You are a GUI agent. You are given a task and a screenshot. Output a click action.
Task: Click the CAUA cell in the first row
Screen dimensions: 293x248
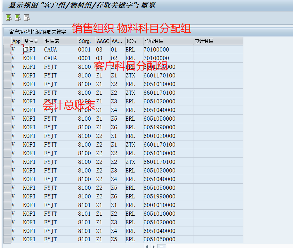(x=51, y=50)
